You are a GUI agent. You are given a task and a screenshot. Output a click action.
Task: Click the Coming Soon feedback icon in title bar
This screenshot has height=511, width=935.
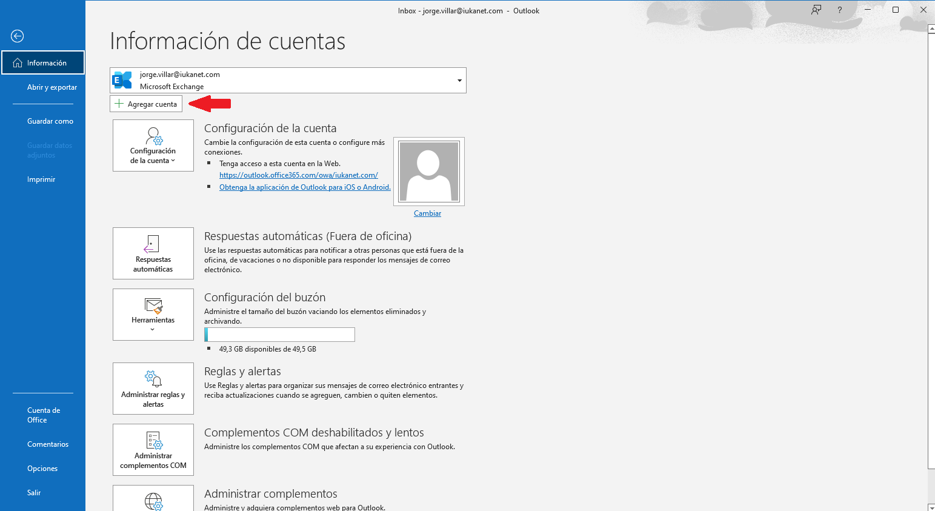click(x=816, y=10)
